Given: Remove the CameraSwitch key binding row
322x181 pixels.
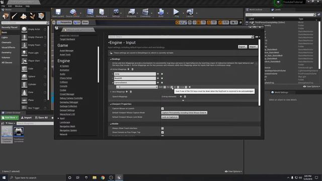Looking at the screenshot, I should 190,87.
